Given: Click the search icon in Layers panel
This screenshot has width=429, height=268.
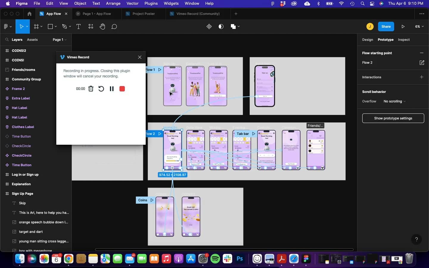Looking at the screenshot, I should click(7, 40).
